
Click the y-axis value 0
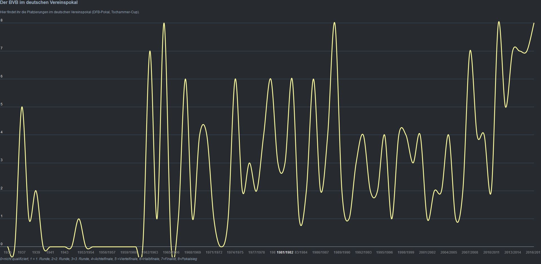click(1, 244)
